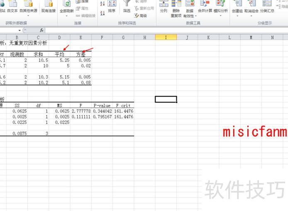Open the Name Box dropdown arrow
The image size is (288, 211).
[20, 30]
